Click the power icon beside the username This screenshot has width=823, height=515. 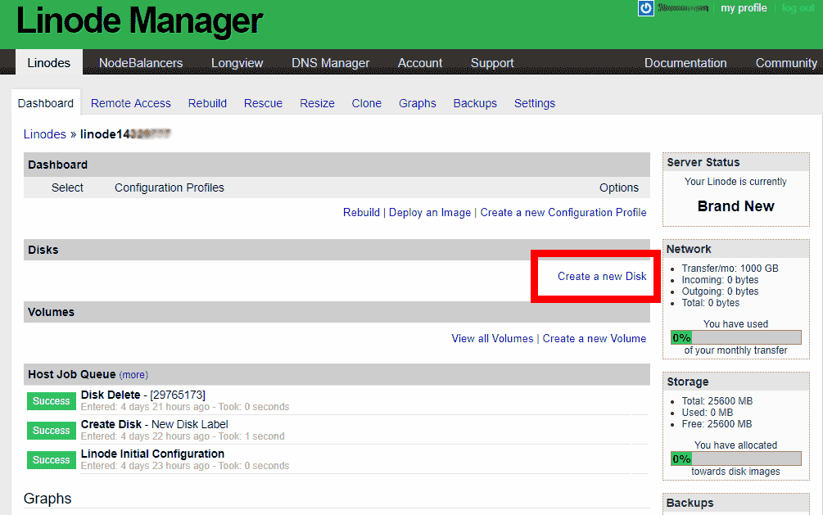[x=645, y=8]
